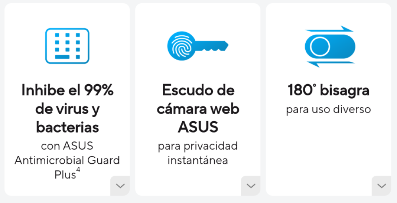Expand the ASUS webcam shield card chevron

tap(251, 186)
